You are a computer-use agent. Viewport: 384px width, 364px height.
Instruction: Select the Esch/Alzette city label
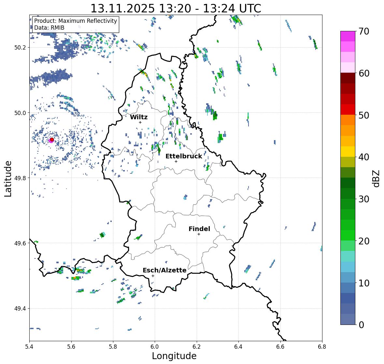coord(164,270)
